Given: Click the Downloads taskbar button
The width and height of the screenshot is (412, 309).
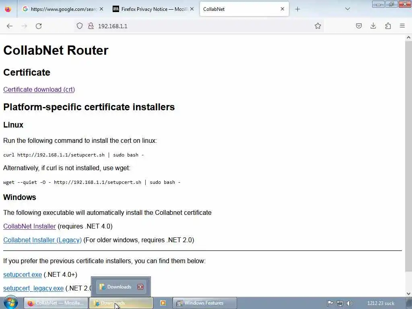Looking at the screenshot, I should point(121,303).
